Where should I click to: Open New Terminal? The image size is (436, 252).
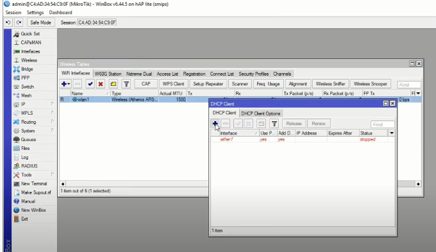pos(33,183)
